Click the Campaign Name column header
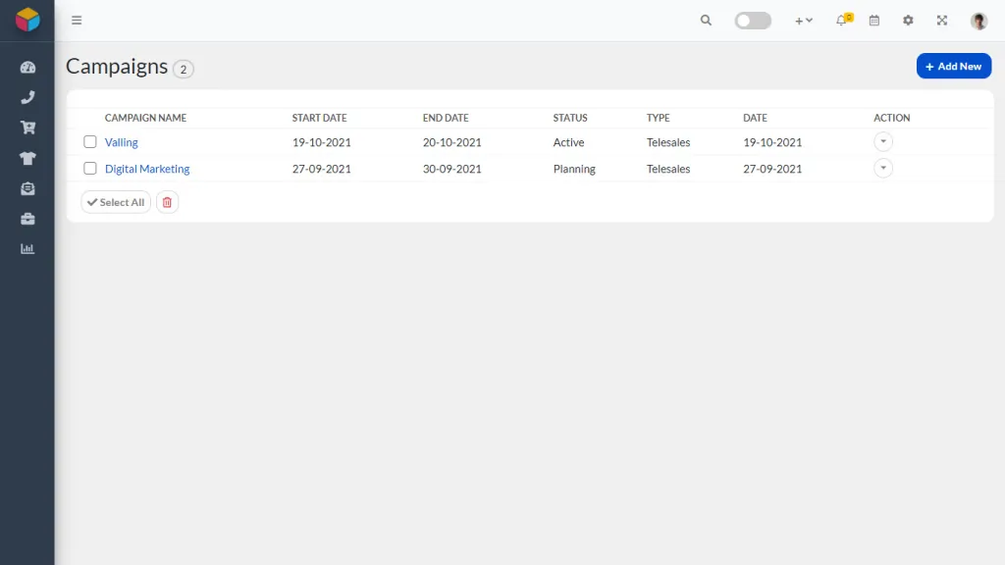The width and height of the screenshot is (1005, 565). pyautogui.click(x=145, y=118)
